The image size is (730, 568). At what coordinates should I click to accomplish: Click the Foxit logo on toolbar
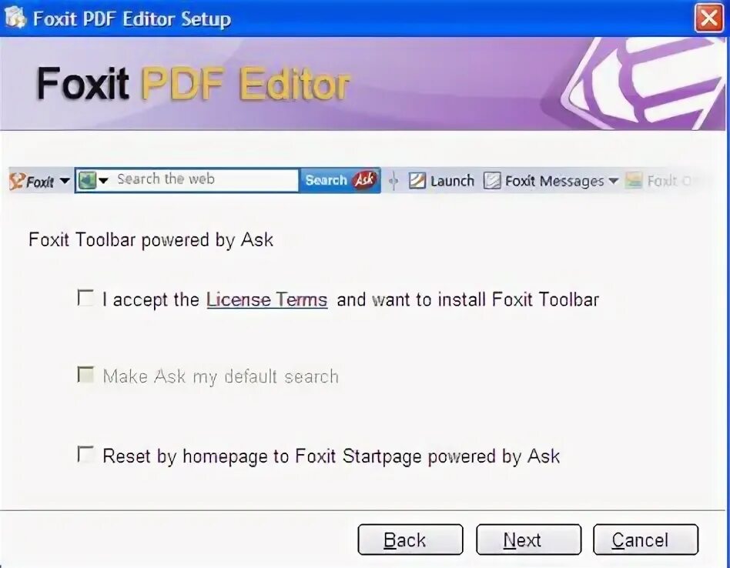pos(32,181)
